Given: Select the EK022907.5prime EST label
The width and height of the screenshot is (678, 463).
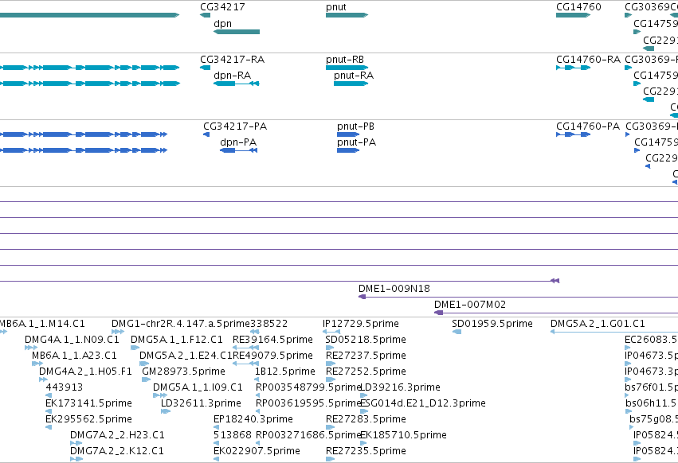Looking at the screenshot, I should point(257,451).
